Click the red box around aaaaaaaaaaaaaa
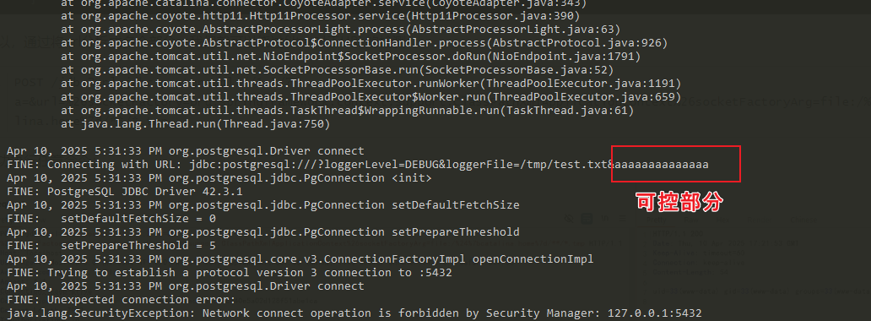Screen dimensions: 871x321 point(676,164)
